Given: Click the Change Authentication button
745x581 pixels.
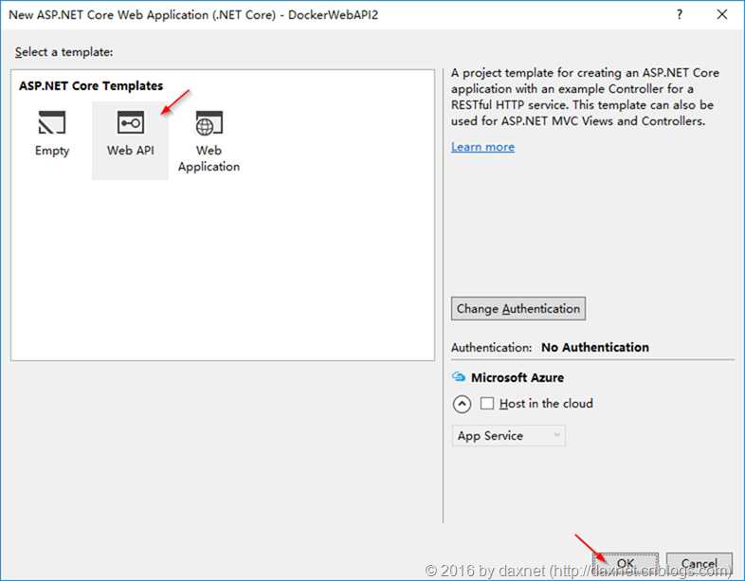Looking at the screenshot, I should (518, 309).
